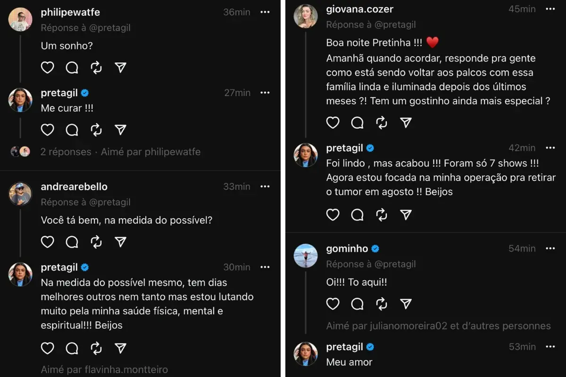Like pretagil's "Me curar !!!" reply
Screen dimensions: 566x377
tap(47, 129)
